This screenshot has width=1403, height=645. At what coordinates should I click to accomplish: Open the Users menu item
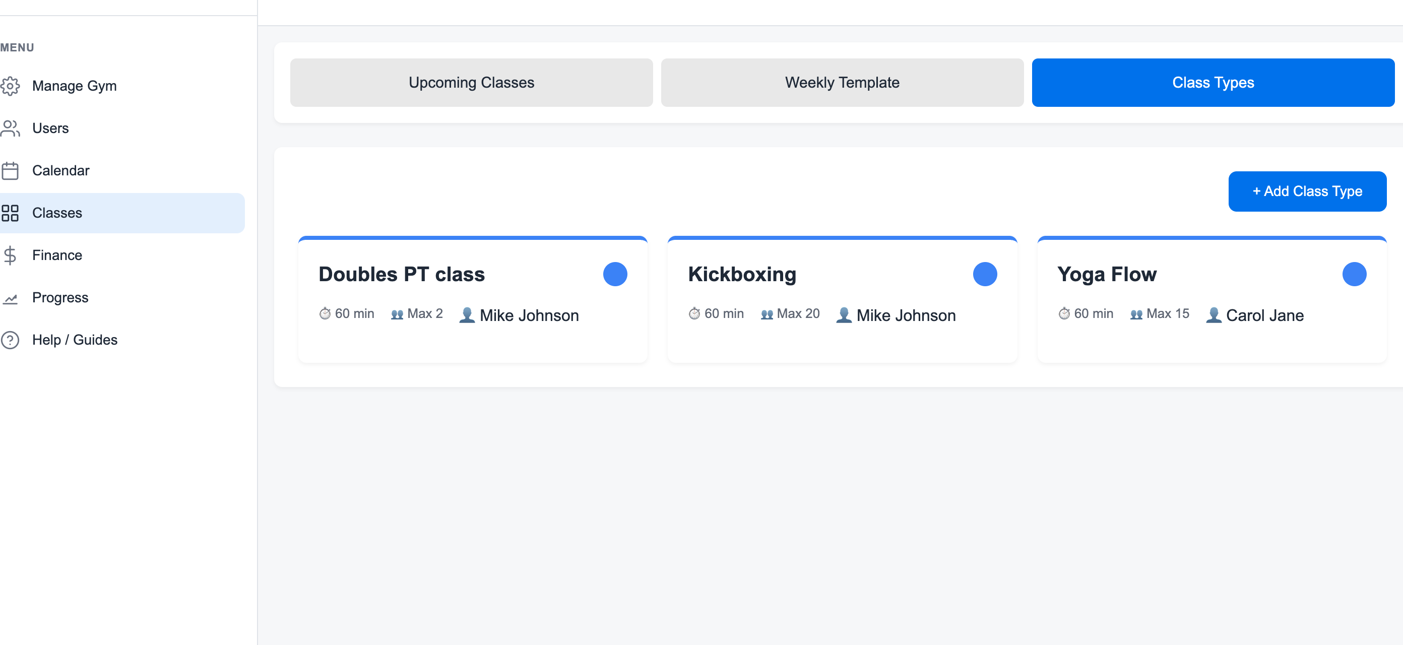[x=122, y=128]
